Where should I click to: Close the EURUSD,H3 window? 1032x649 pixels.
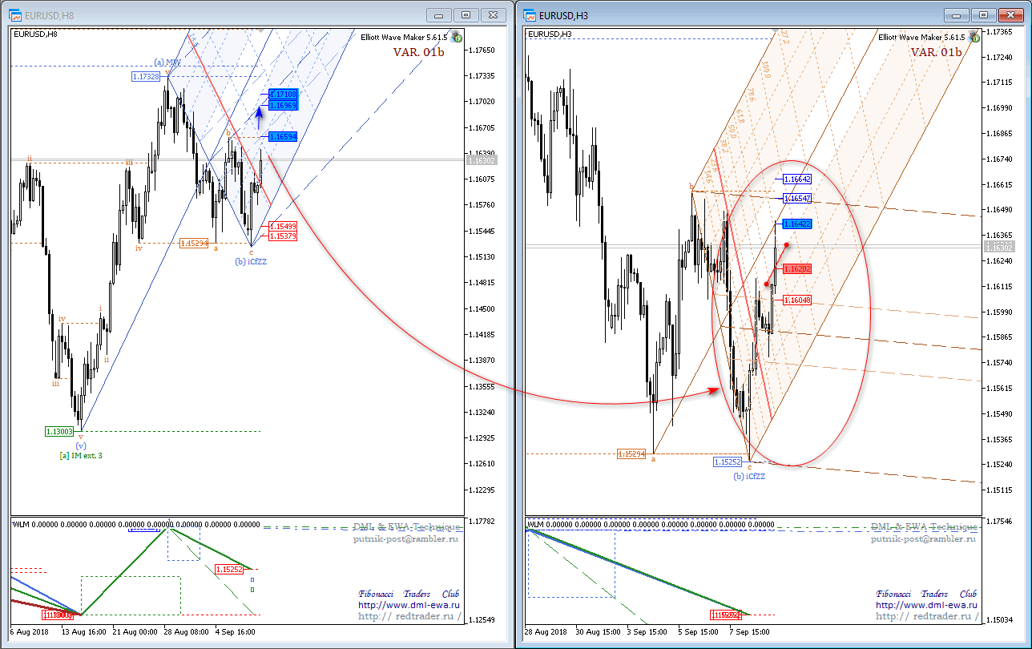(x=1010, y=14)
